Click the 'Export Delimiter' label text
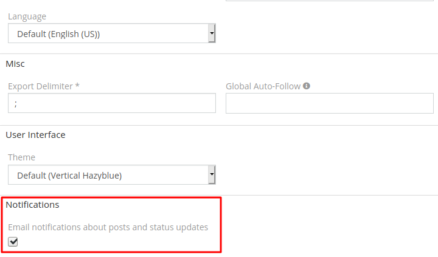This screenshot has width=438, height=257. (x=40, y=86)
